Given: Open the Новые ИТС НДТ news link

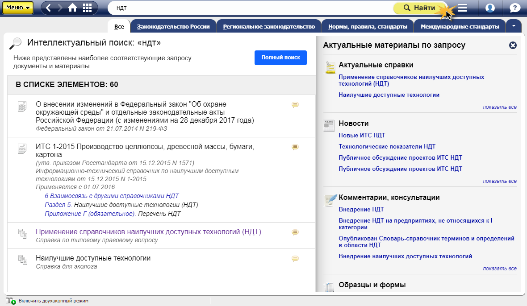Looking at the screenshot, I should click(x=362, y=135).
